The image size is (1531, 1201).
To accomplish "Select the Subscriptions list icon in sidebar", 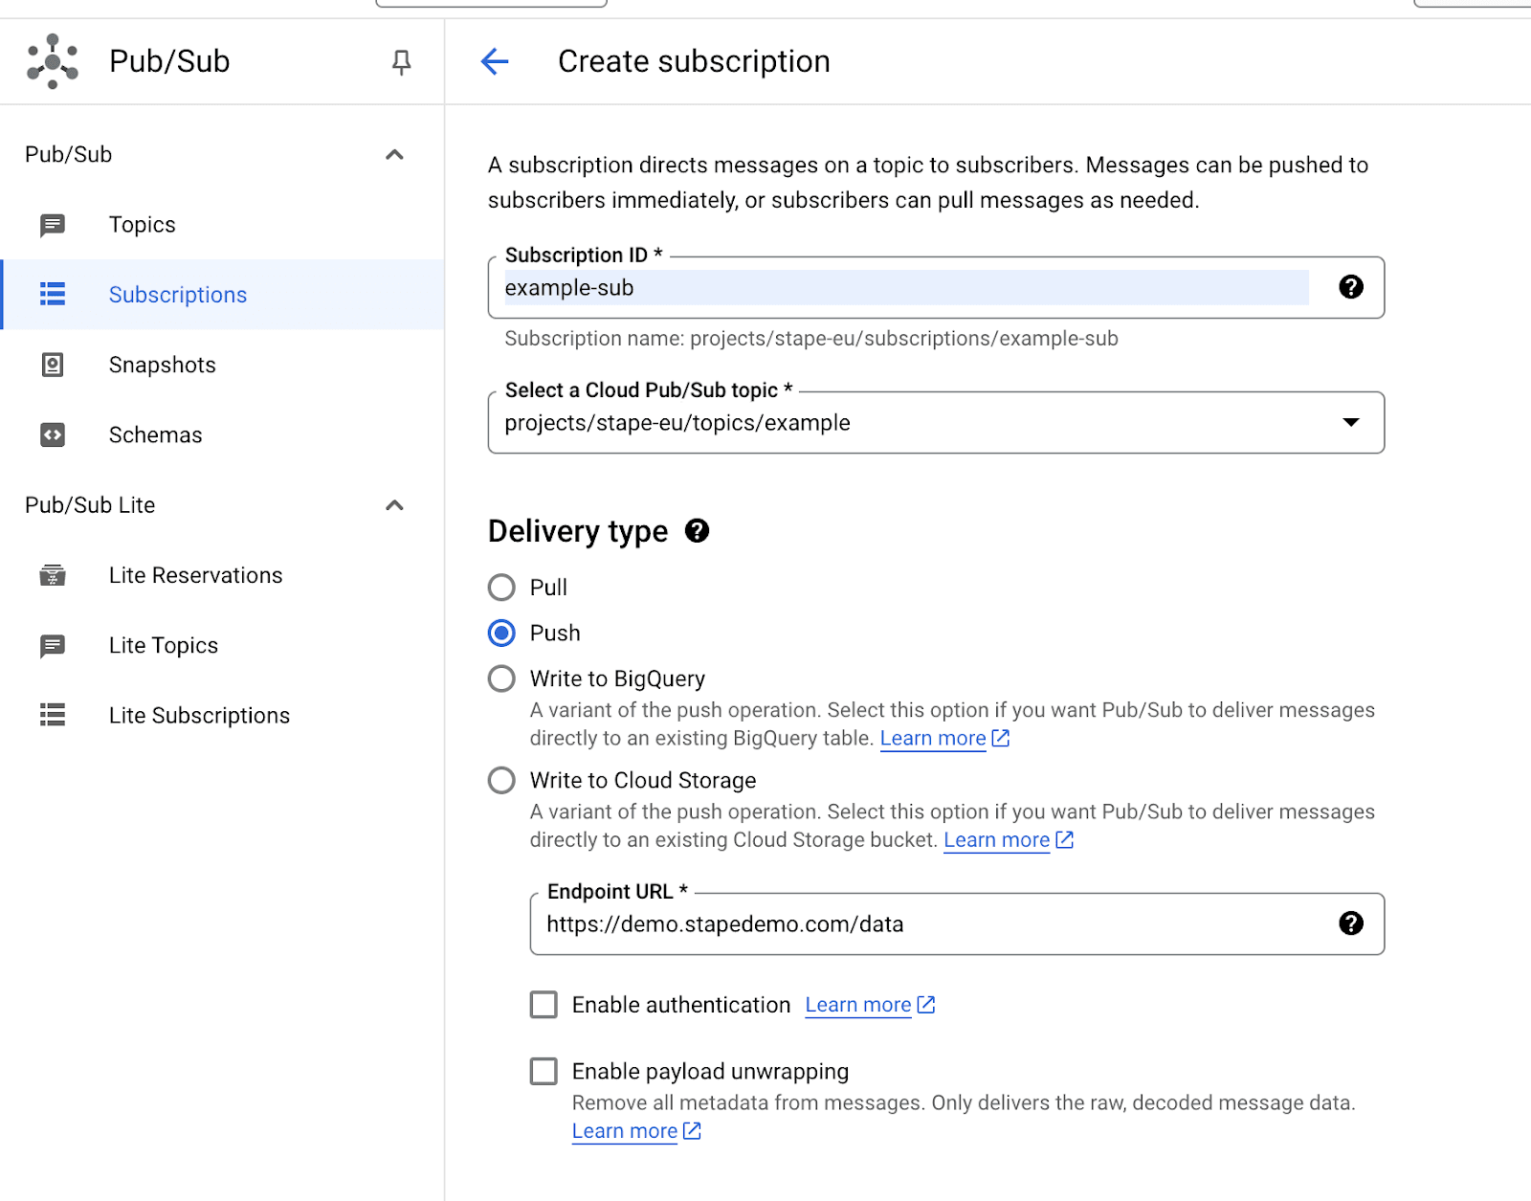I will 52,295.
